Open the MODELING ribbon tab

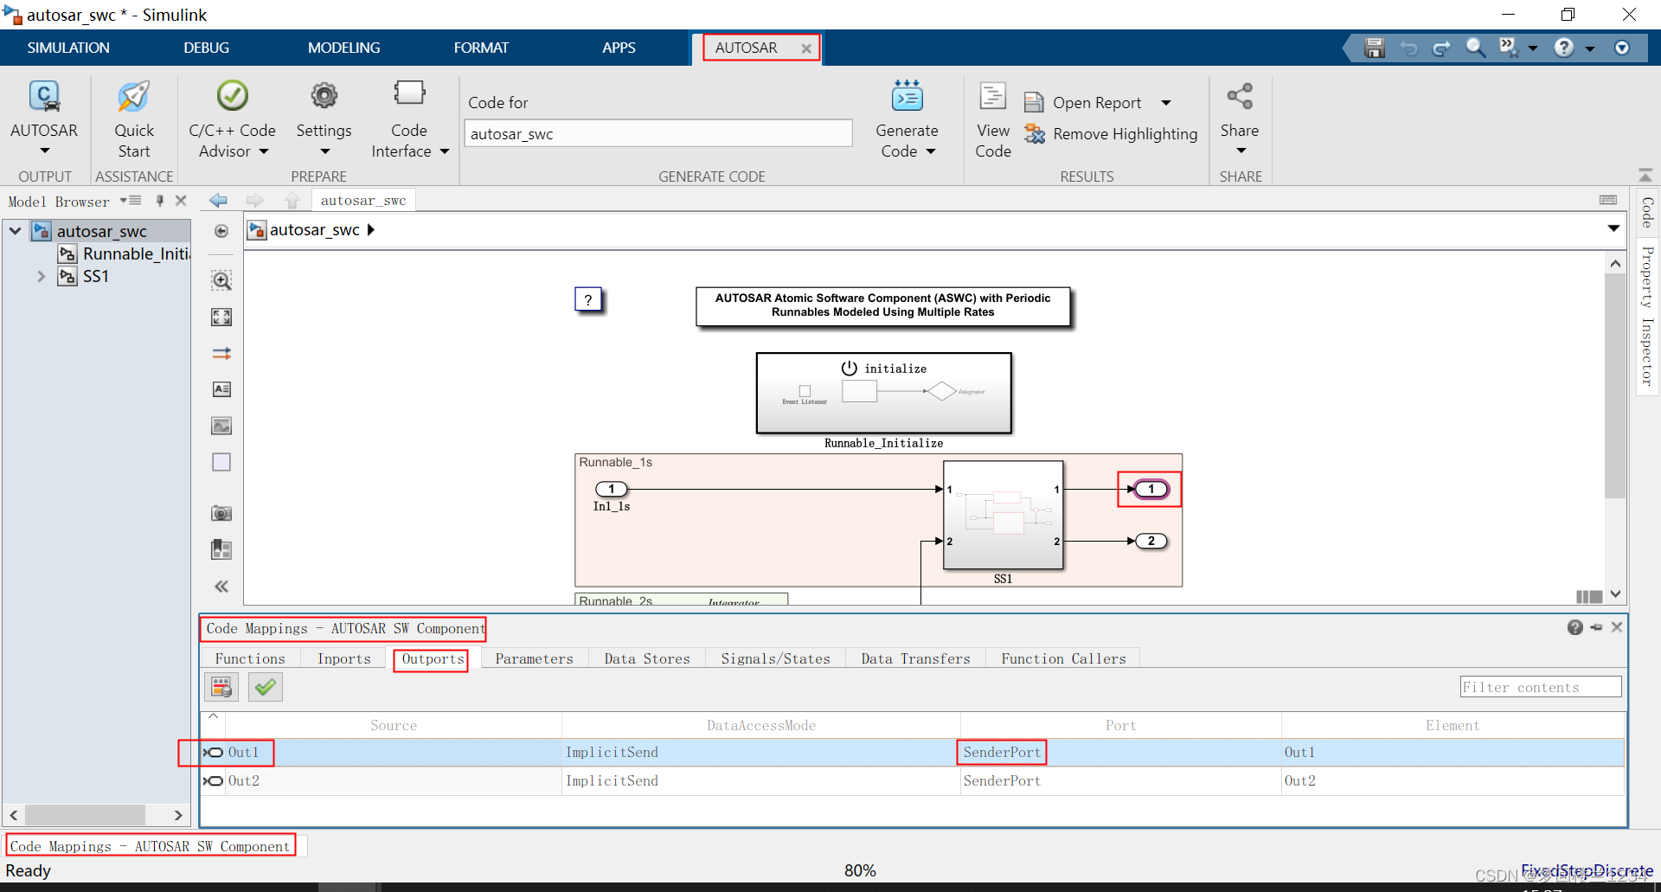(343, 48)
